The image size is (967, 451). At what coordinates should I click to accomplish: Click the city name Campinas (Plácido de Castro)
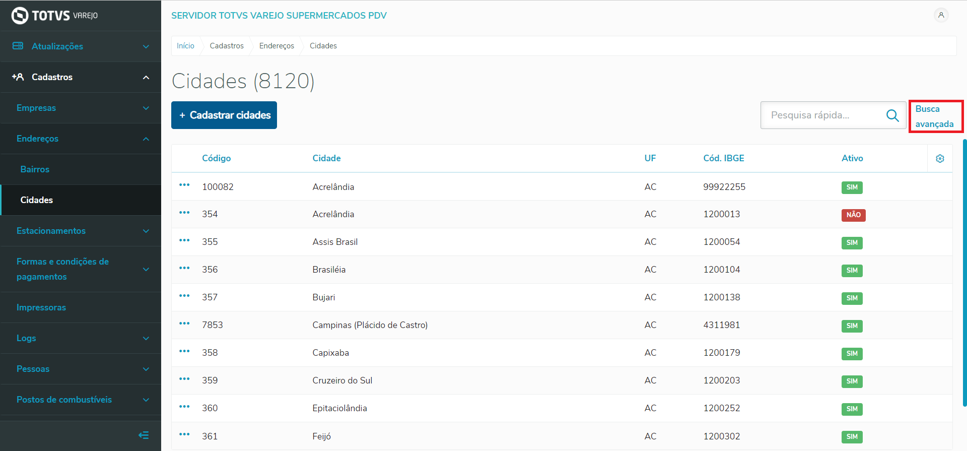pyautogui.click(x=370, y=325)
